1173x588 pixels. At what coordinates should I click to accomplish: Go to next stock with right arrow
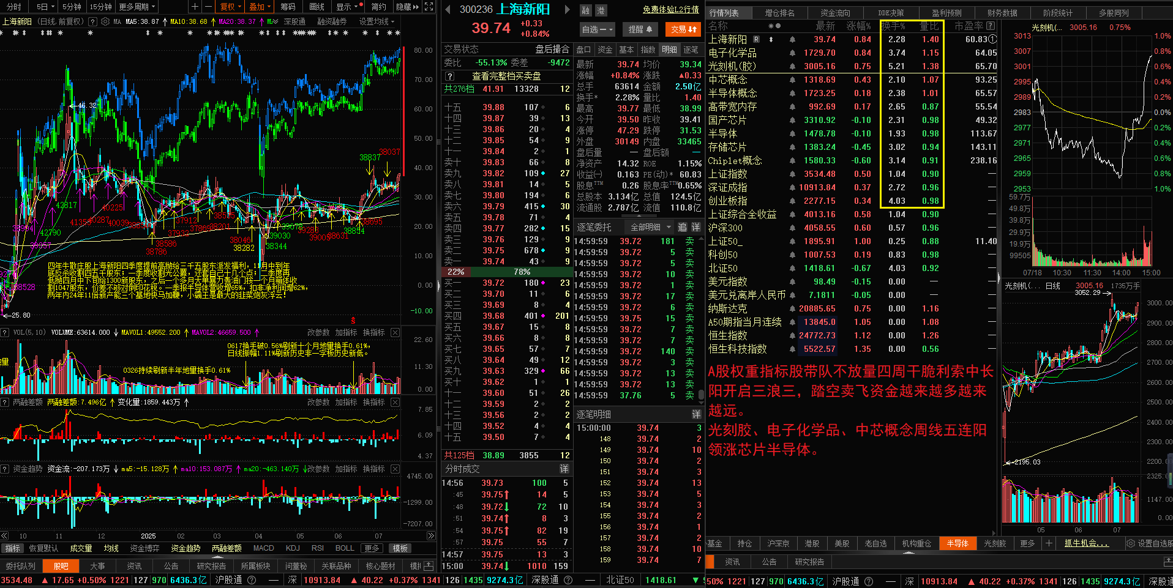tap(567, 10)
